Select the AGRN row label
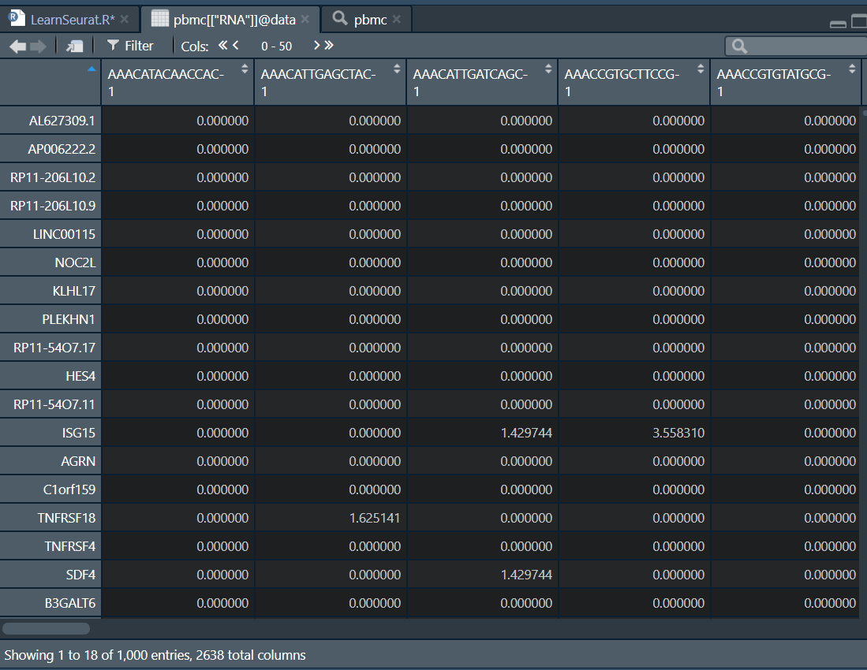 (x=78, y=461)
